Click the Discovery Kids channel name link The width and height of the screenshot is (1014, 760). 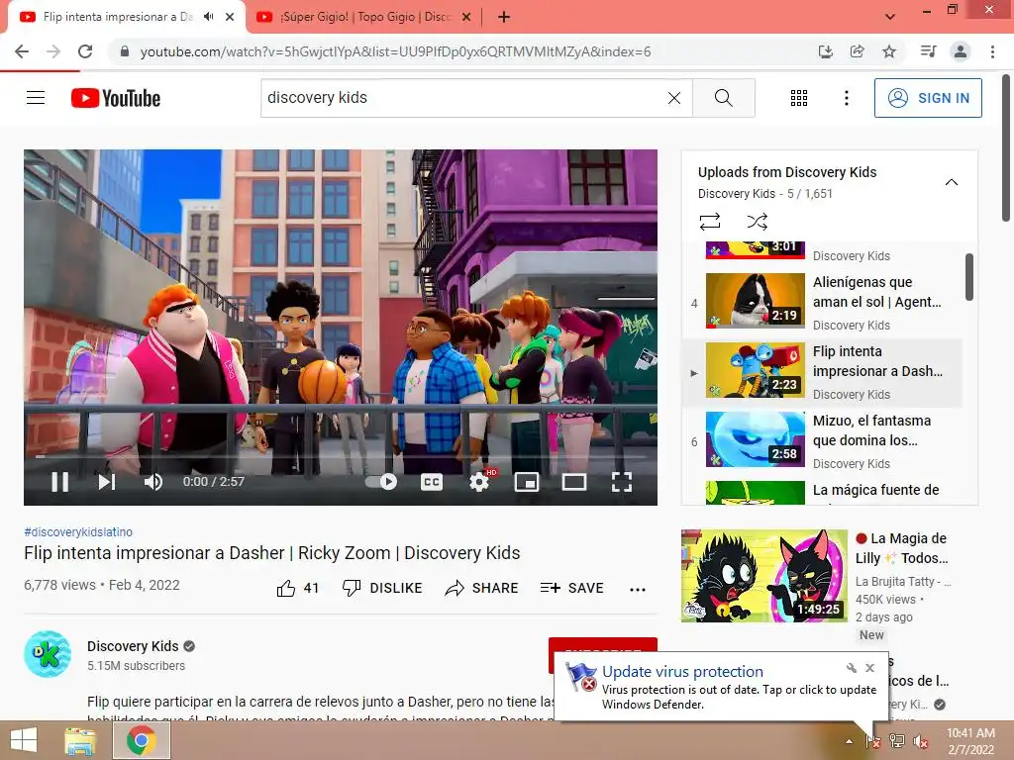(x=133, y=646)
